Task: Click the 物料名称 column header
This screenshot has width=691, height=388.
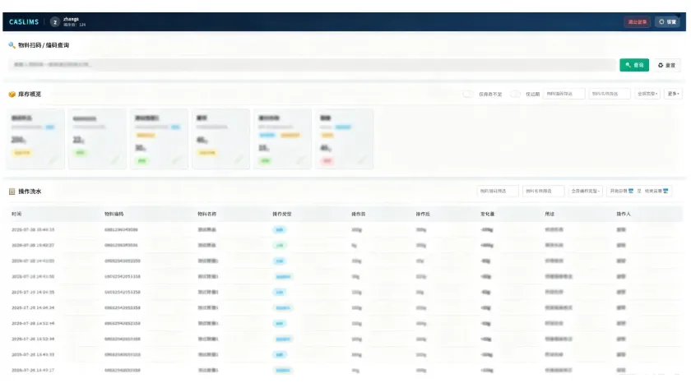Action: tap(207, 214)
